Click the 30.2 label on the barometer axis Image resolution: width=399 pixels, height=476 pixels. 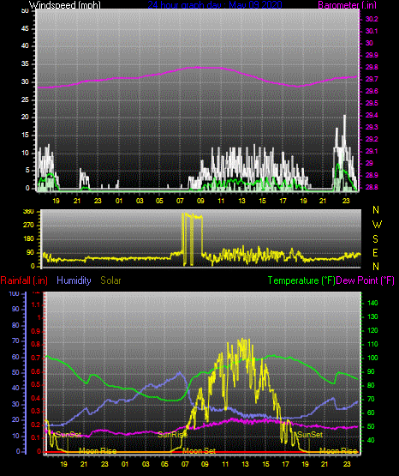[x=372, y=19]
